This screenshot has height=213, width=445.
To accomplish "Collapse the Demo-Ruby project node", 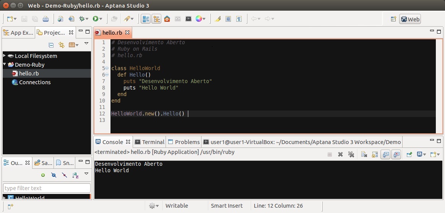I will pyautogui.click(x=5, y=64).
